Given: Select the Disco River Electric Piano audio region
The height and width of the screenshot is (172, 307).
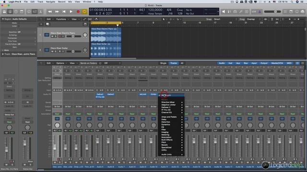Looking at the screenshot, I should (x=106, y=35).
